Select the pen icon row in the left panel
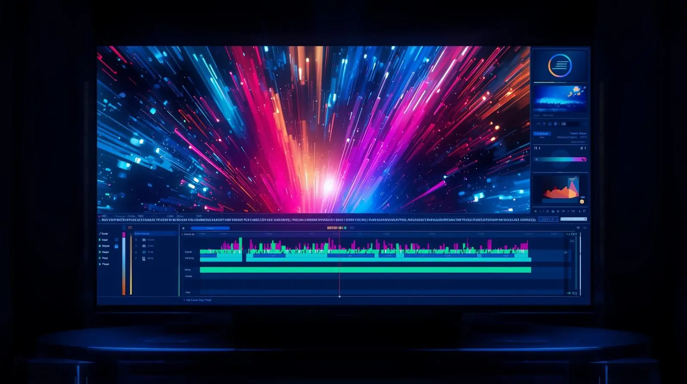The width and height of the screenshot is (687, 384). point(104,234)
